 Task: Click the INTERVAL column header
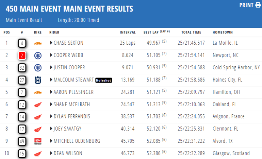tap(128, 32)
